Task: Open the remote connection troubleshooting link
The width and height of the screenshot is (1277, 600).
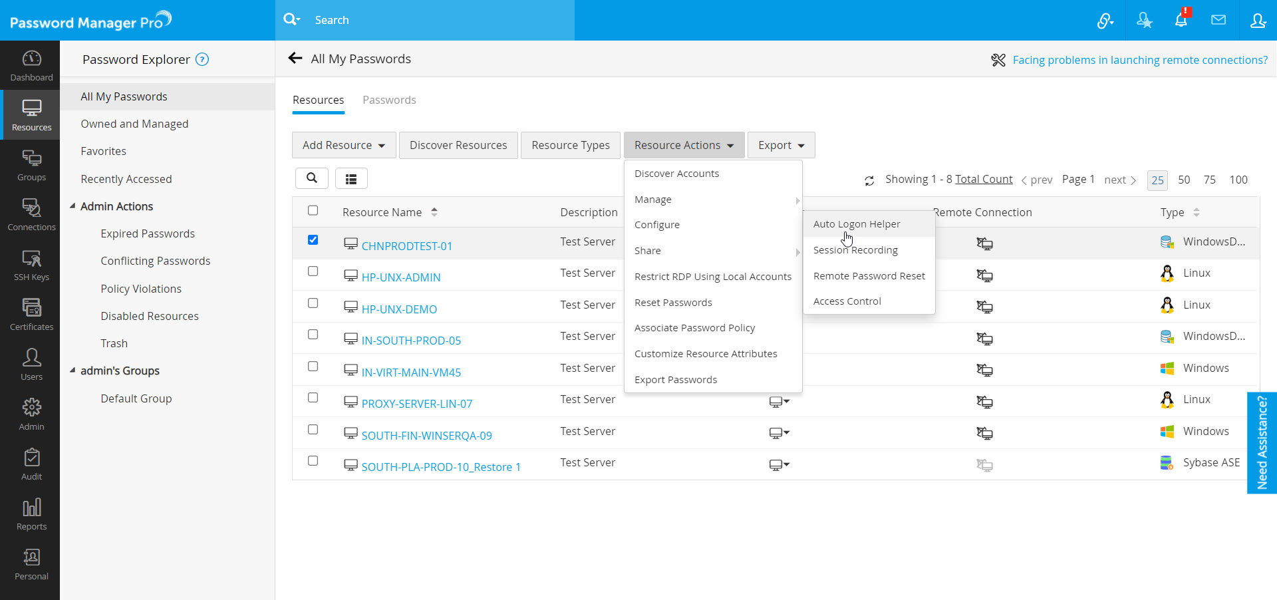Action: (1140, 60)
